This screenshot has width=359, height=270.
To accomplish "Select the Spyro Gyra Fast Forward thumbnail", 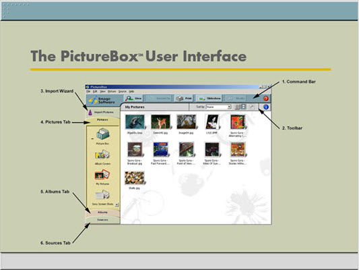I will [161, 150].
